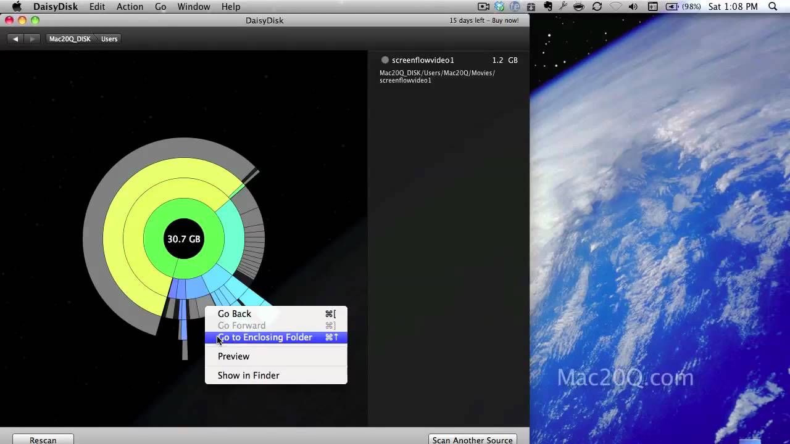Select Show in Finder

(x=276, y=376)
